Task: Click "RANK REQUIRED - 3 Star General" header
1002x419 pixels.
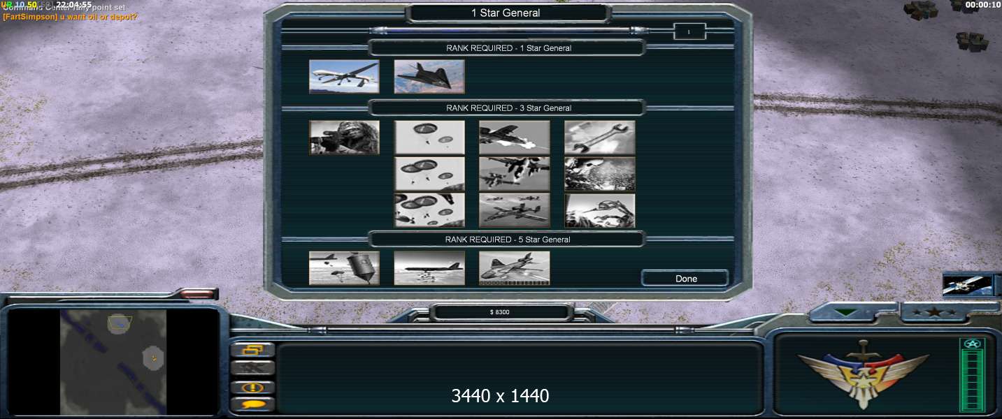Action: pos(508,108)
